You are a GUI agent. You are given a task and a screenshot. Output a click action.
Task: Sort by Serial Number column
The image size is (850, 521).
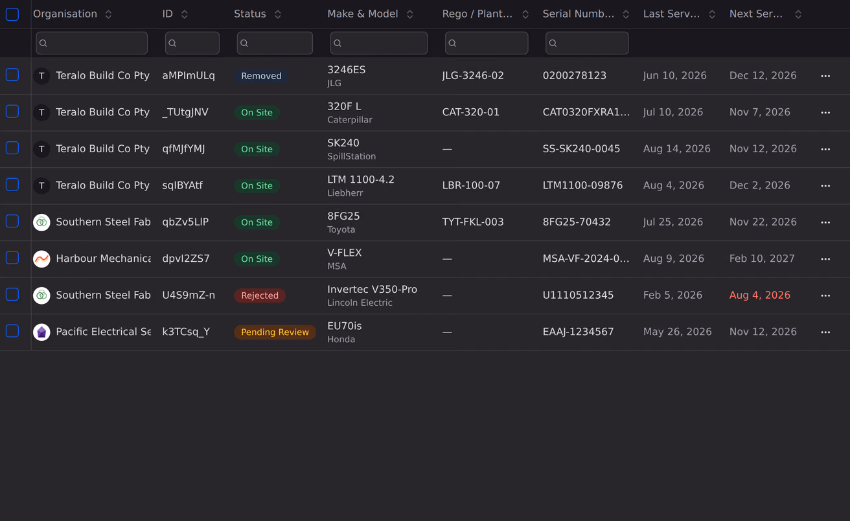626,14
